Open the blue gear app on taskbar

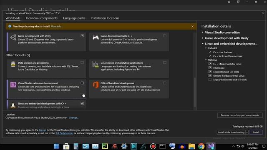[124, 146]
